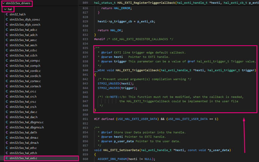
Task: Open stm32c5xx_hal_dbgmcu.c file
Action: click(26, 122)
